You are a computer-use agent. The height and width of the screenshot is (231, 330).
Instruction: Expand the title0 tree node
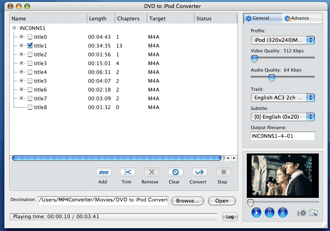[x=22, y=37]
